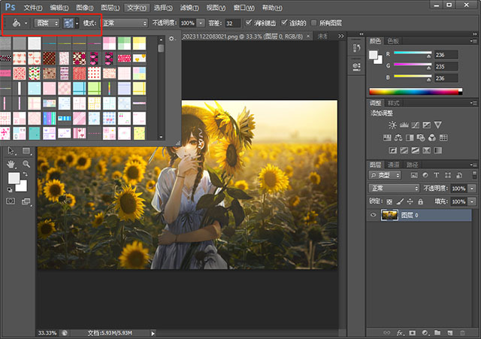Switch to the 通道 tab

[x=393, y=165]
